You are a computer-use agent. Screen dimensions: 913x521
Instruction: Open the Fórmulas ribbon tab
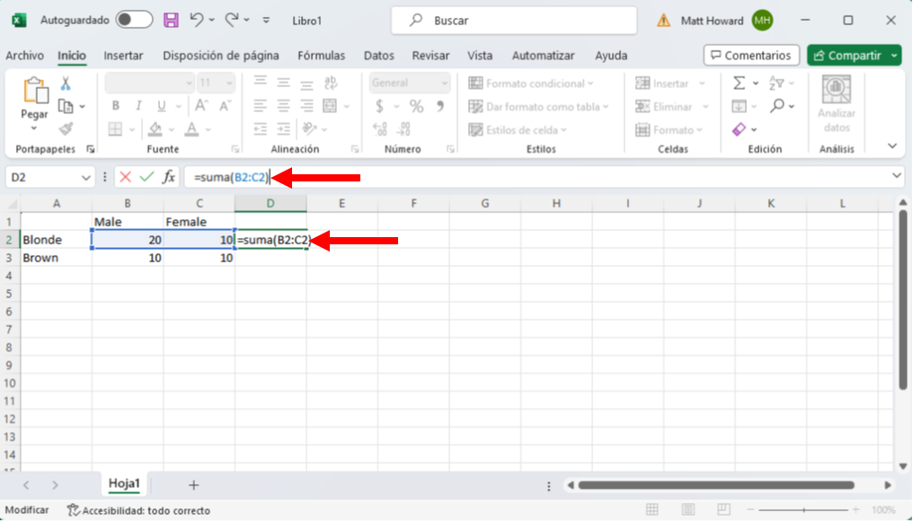(x=321, y=56)
